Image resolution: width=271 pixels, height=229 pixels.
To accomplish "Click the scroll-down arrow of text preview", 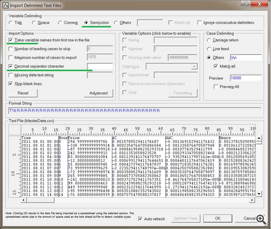I will pyautogui.click(x=259, y=194).
